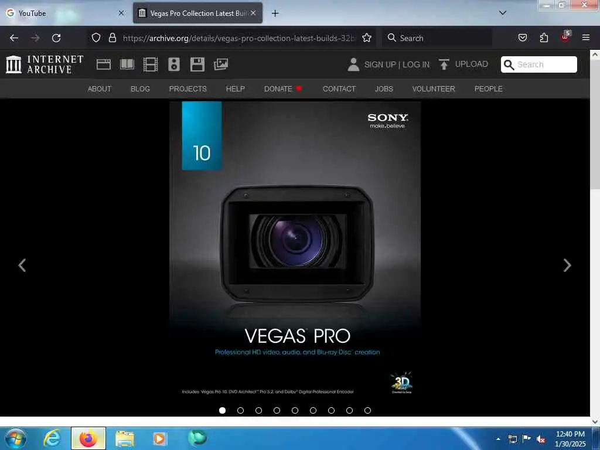Click the SIGN UP link
Screen dimensions: 600x450
point(380,64)
